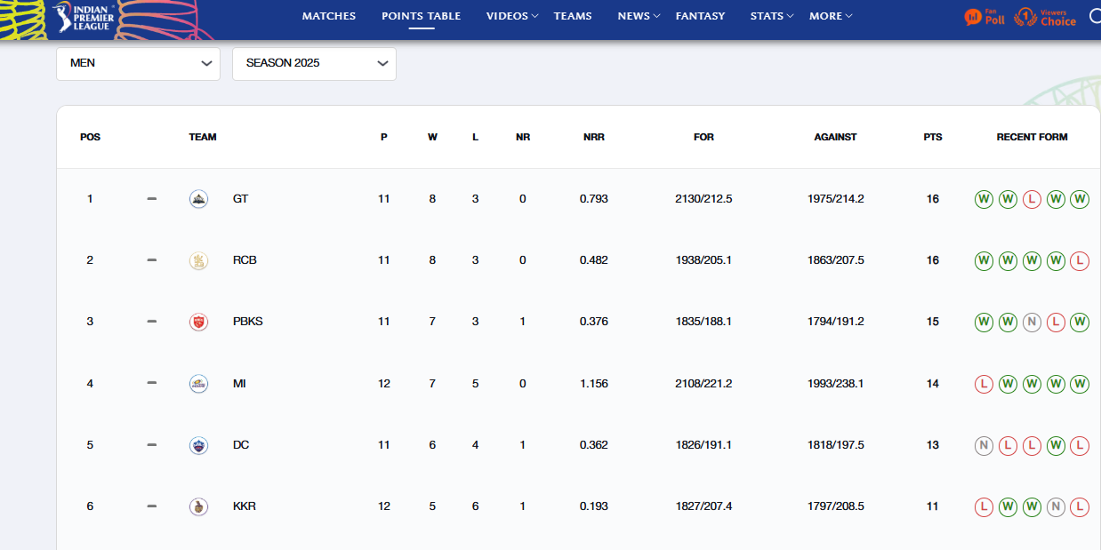Open the SEASON 2025 dropdown
The width and height of the screenshot is (1101, 550).
(x=314, y=64)
